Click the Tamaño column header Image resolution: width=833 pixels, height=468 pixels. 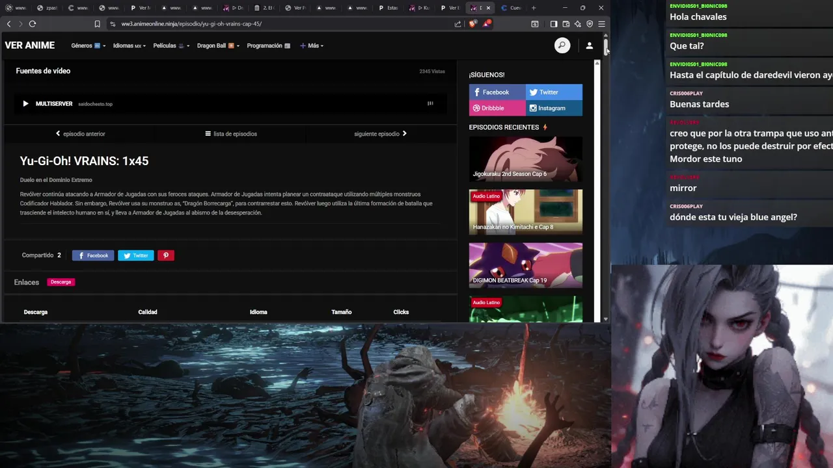click(342, 312)
